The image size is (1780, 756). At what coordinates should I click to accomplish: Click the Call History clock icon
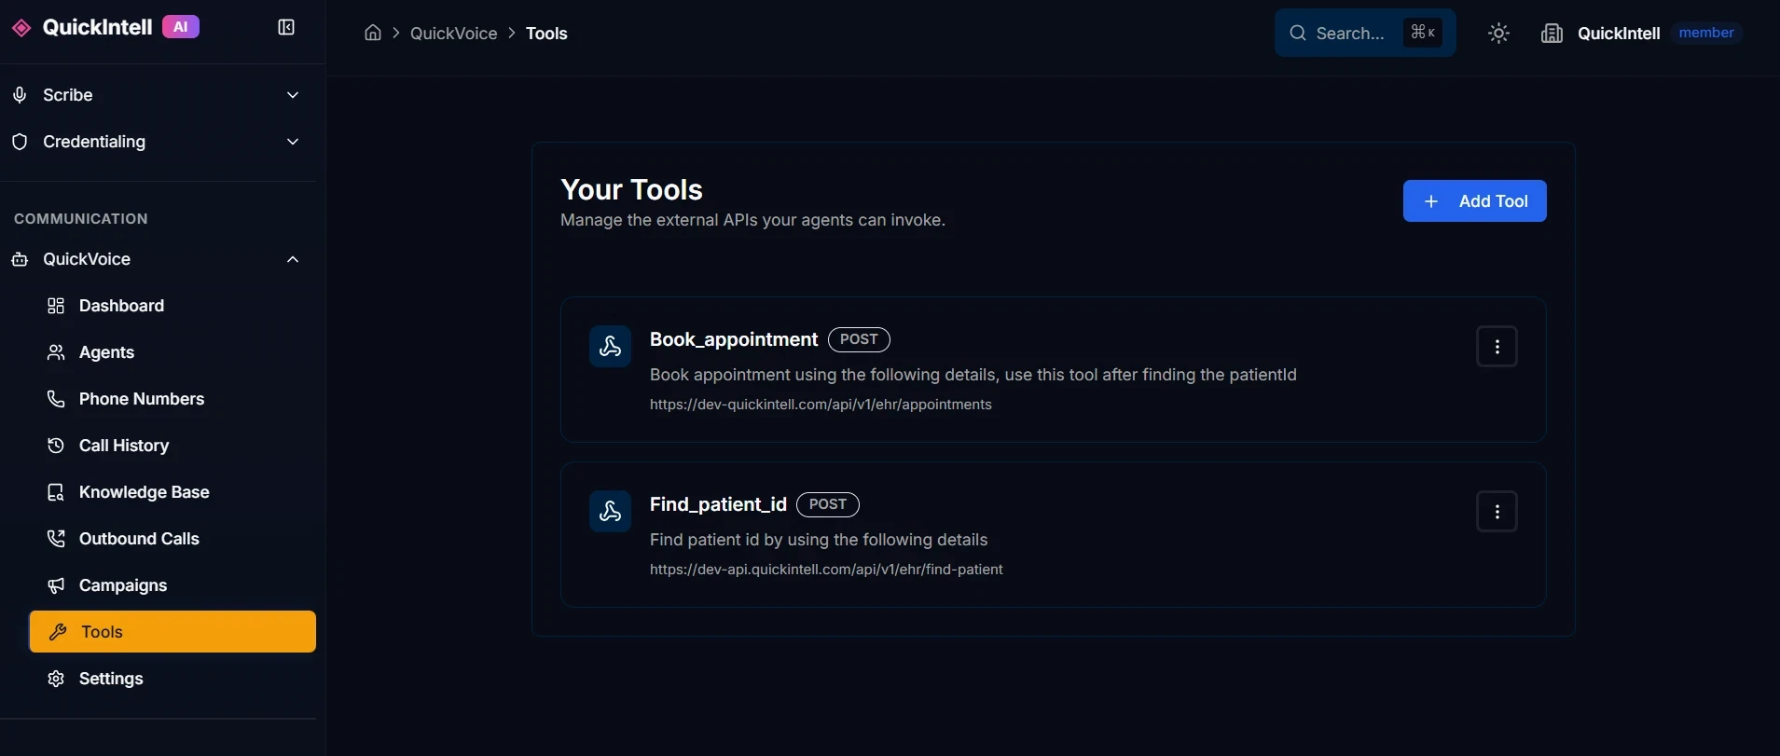[56, 446]
